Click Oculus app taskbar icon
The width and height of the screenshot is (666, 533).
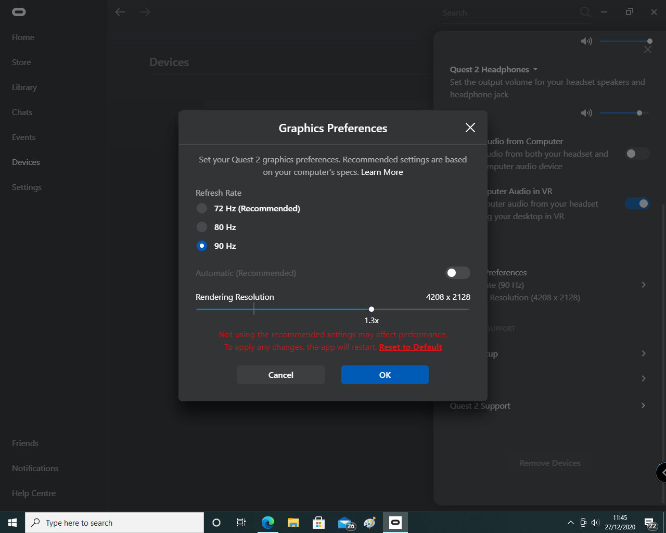click(x=395, y=523)
